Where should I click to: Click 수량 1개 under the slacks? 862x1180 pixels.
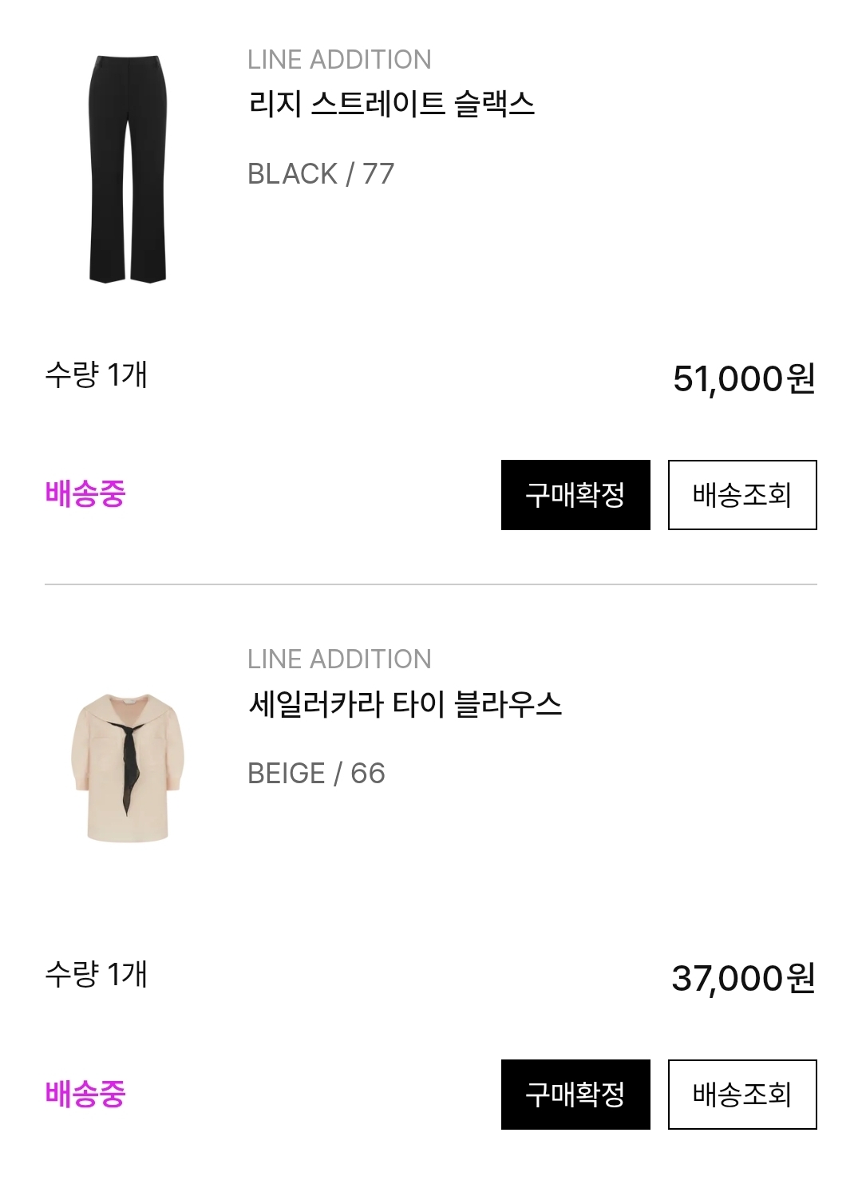tap(96, 374)
